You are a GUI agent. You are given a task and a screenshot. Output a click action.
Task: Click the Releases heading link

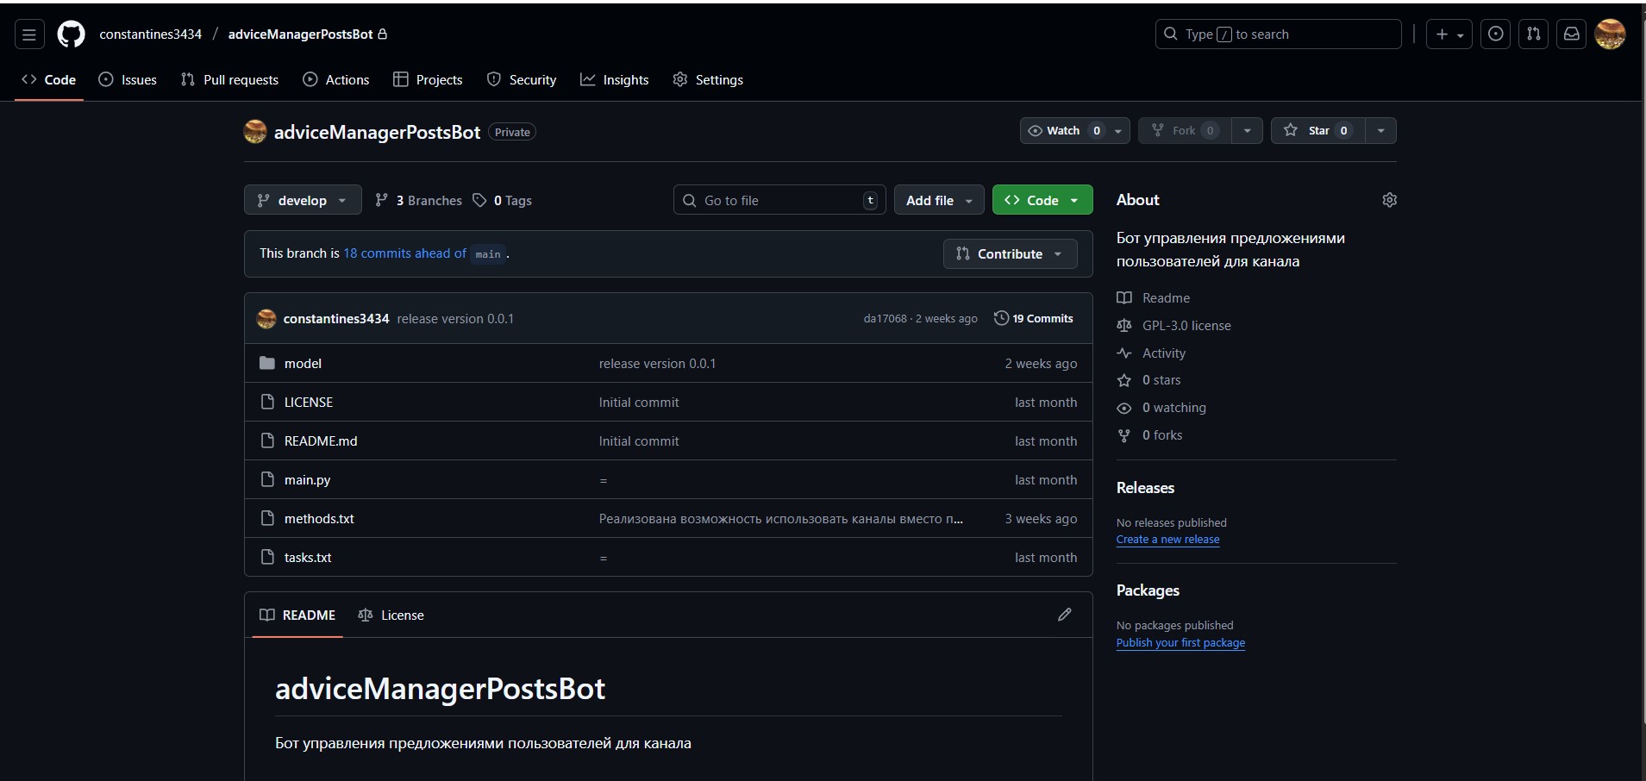pos(1145,488)
